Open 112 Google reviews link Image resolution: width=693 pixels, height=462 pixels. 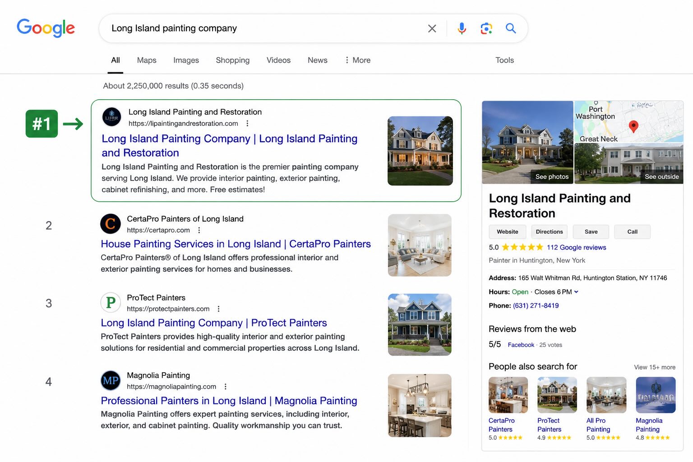click(576, 247)
